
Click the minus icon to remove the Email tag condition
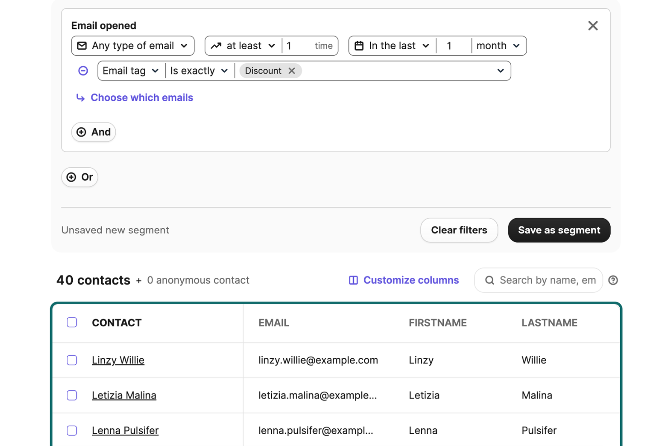[83, 70]
